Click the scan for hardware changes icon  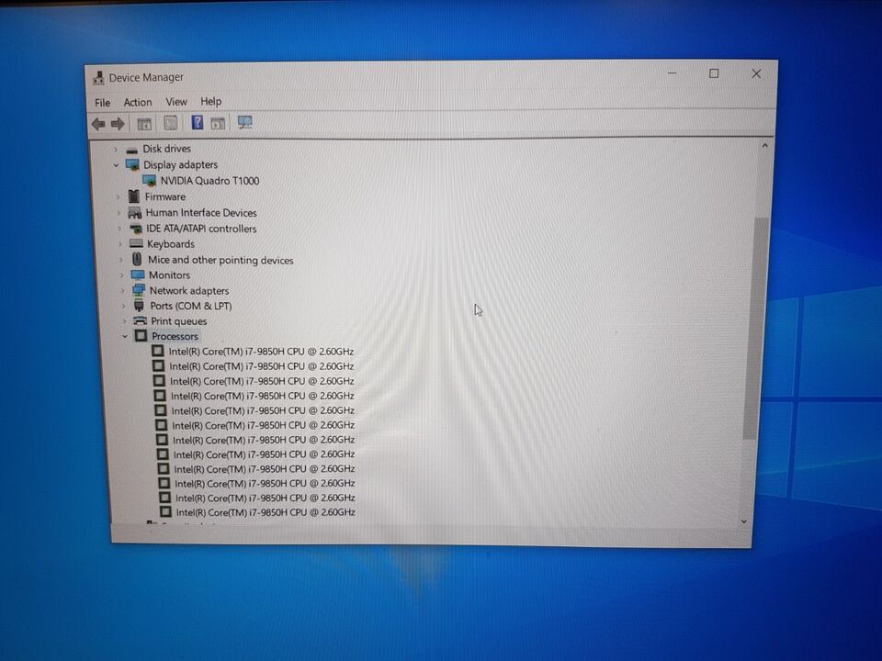click(x=244, y=122)
